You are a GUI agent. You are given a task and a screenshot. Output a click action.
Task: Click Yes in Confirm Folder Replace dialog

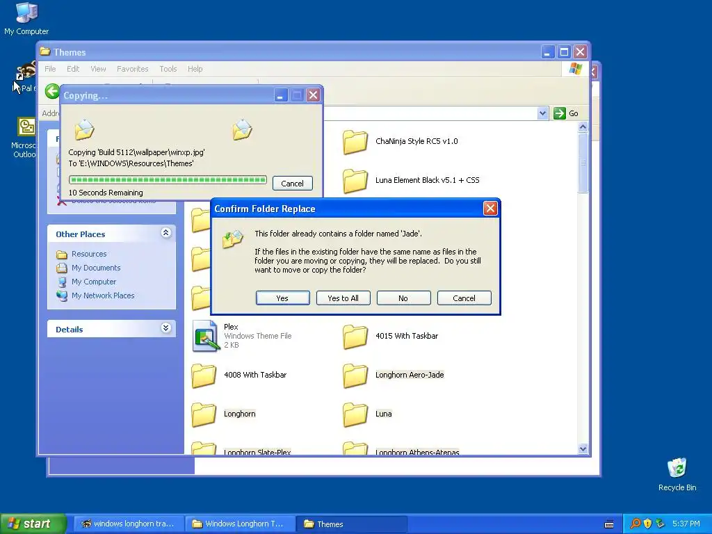click(282, 298)
